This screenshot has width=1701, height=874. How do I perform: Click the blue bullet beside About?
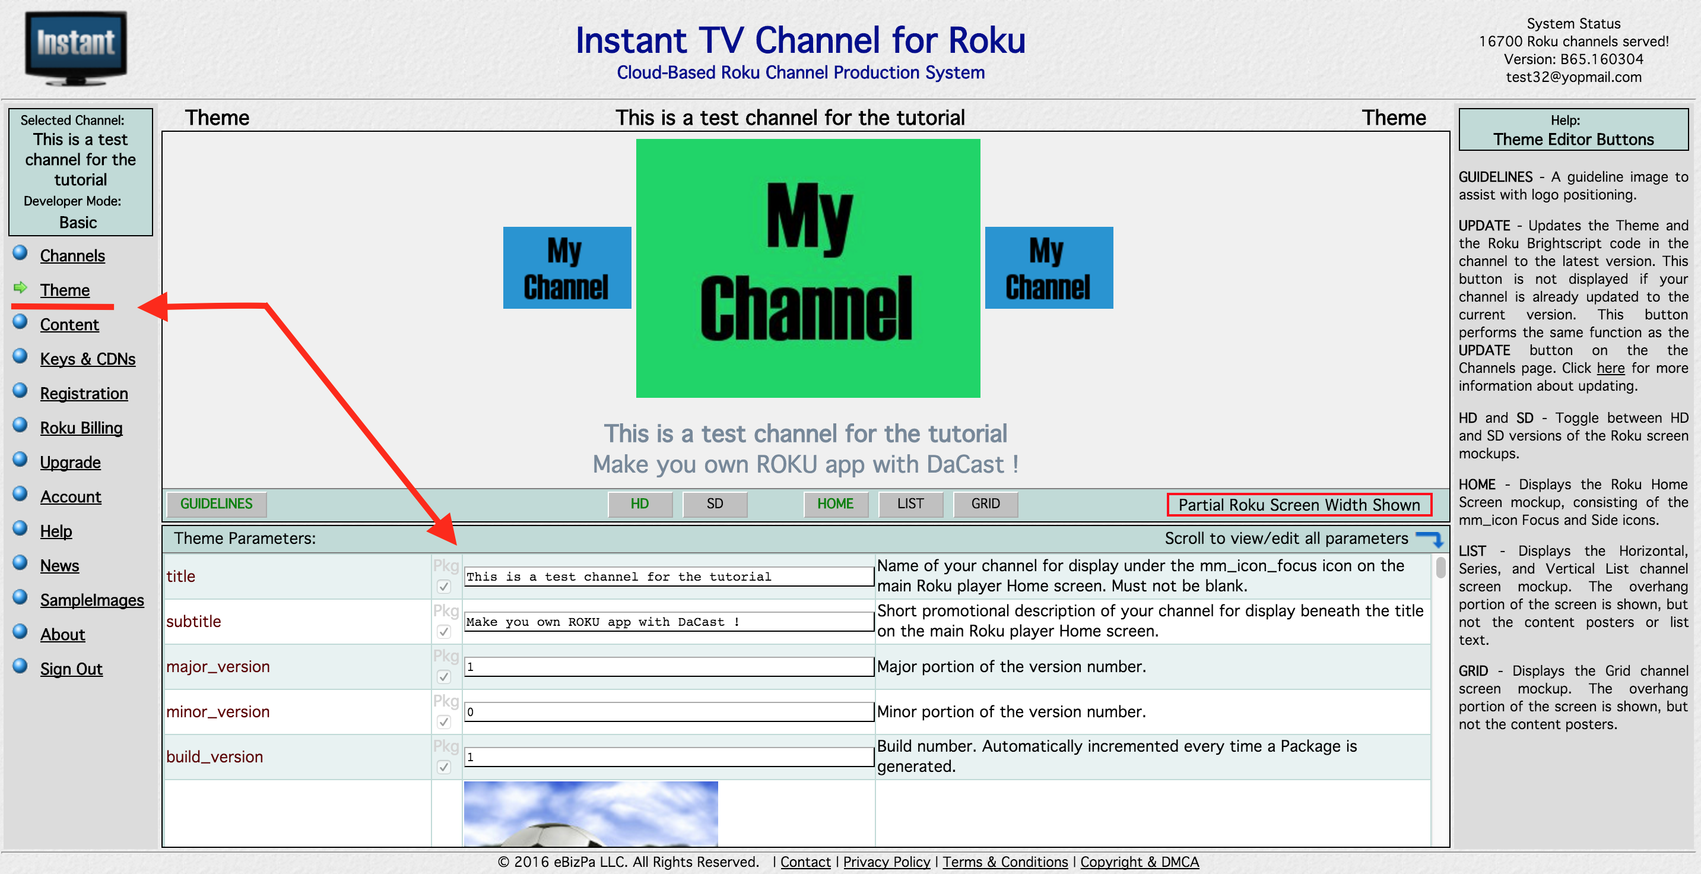pyautogui.click(x=20, y=631)
